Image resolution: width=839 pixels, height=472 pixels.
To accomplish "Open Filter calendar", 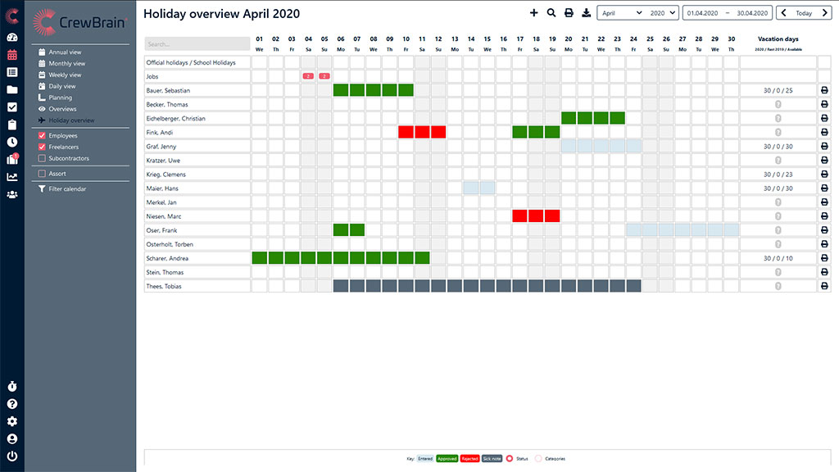I will click(66, 188).
